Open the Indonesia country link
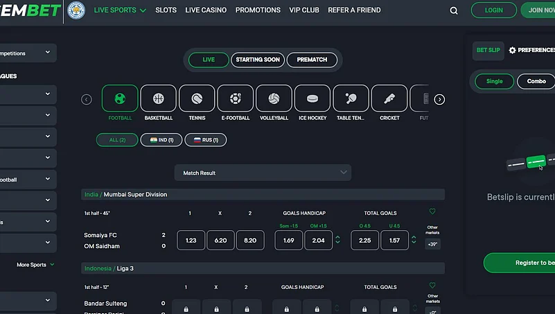The image size is (555, 314). (98, 268)
